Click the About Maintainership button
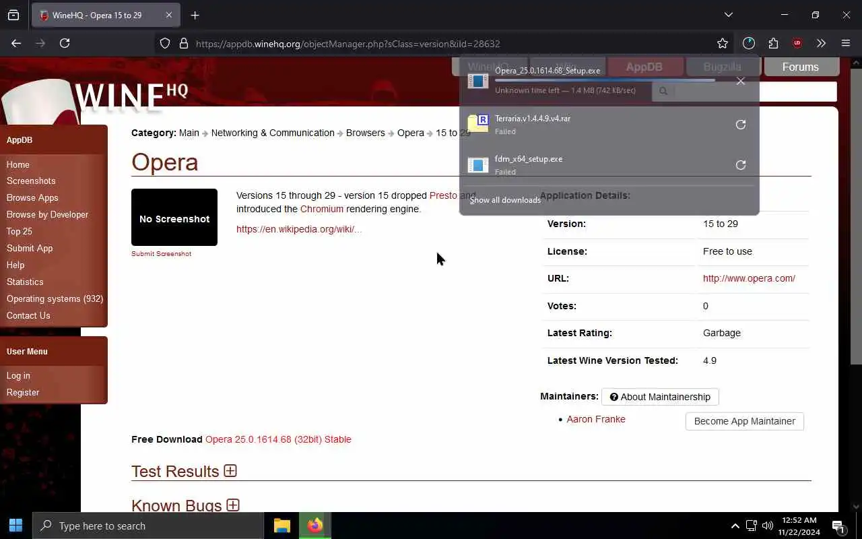 click(x=660, y=397)
